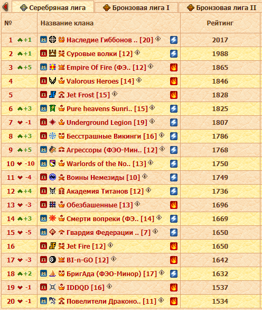The width and height of the screenshot is (262, 310).
Task: Click lightning icon in Pure heavens Sunri row
Action: click(x=174, y=109)
